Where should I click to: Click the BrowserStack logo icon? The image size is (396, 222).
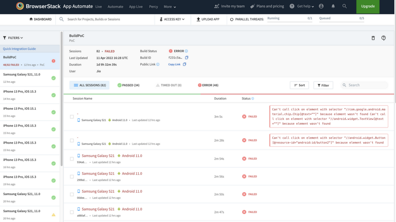pyautogui.click(x=20, y=6)
